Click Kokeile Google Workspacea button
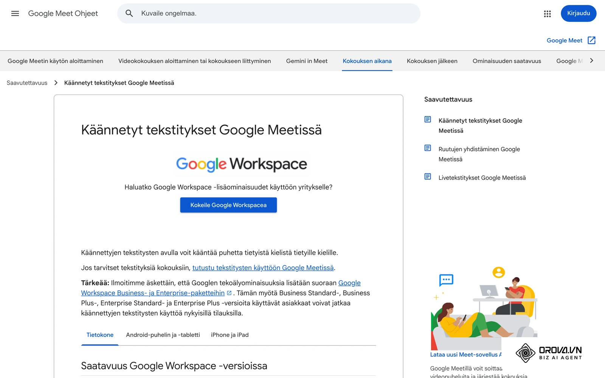 [x=228, y=205]
